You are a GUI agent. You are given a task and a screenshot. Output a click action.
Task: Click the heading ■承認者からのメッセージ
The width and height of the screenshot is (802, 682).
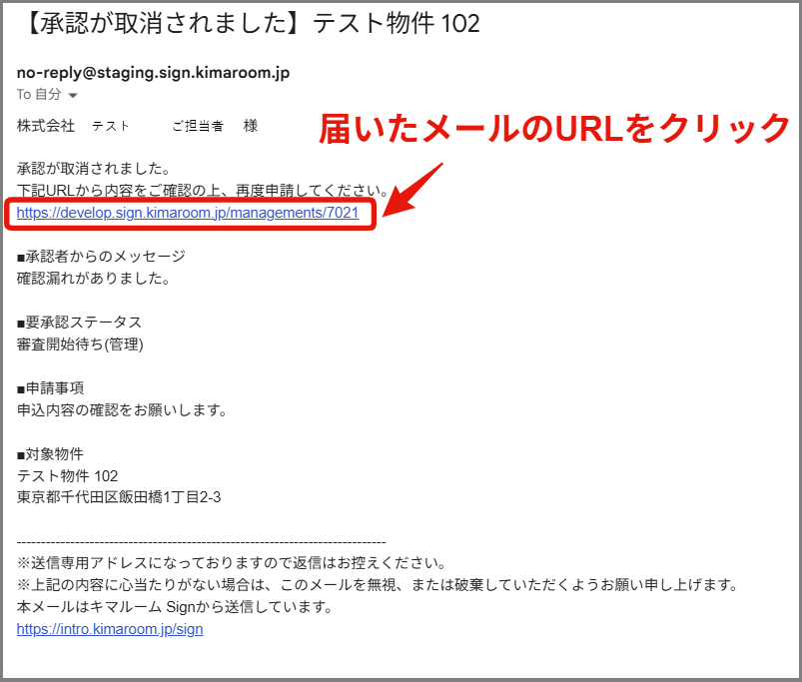101,257
